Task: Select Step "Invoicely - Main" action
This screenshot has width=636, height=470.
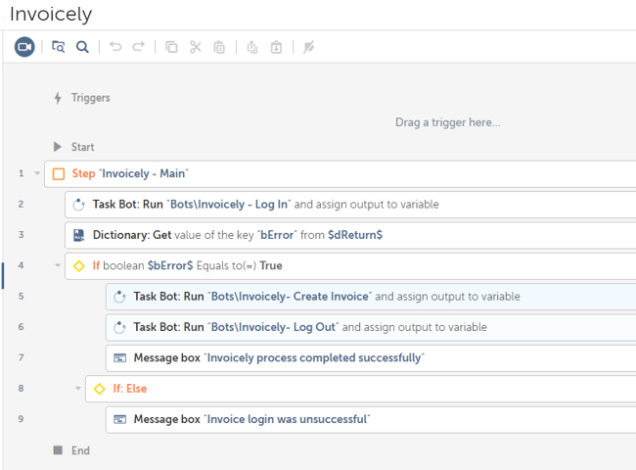Action: click(x=340, y=173)
